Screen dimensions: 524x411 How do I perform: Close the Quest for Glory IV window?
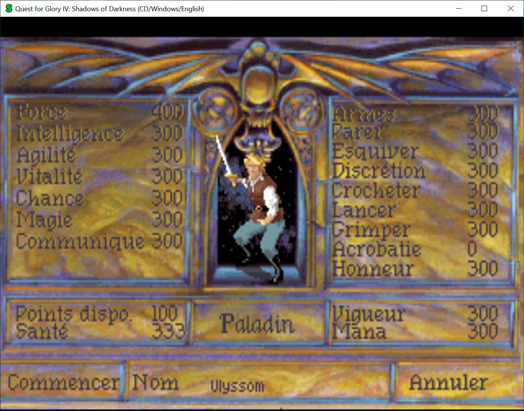(511, 9)
